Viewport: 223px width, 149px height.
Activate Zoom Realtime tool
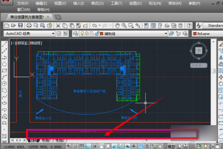click(124, 26)
